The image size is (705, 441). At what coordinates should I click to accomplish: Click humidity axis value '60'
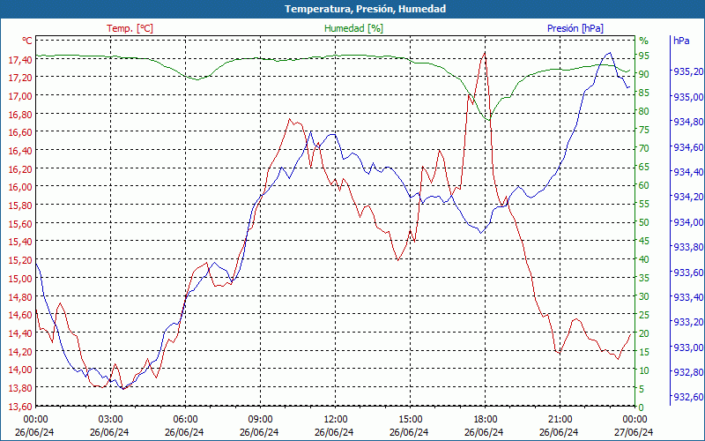pos(644,185)
